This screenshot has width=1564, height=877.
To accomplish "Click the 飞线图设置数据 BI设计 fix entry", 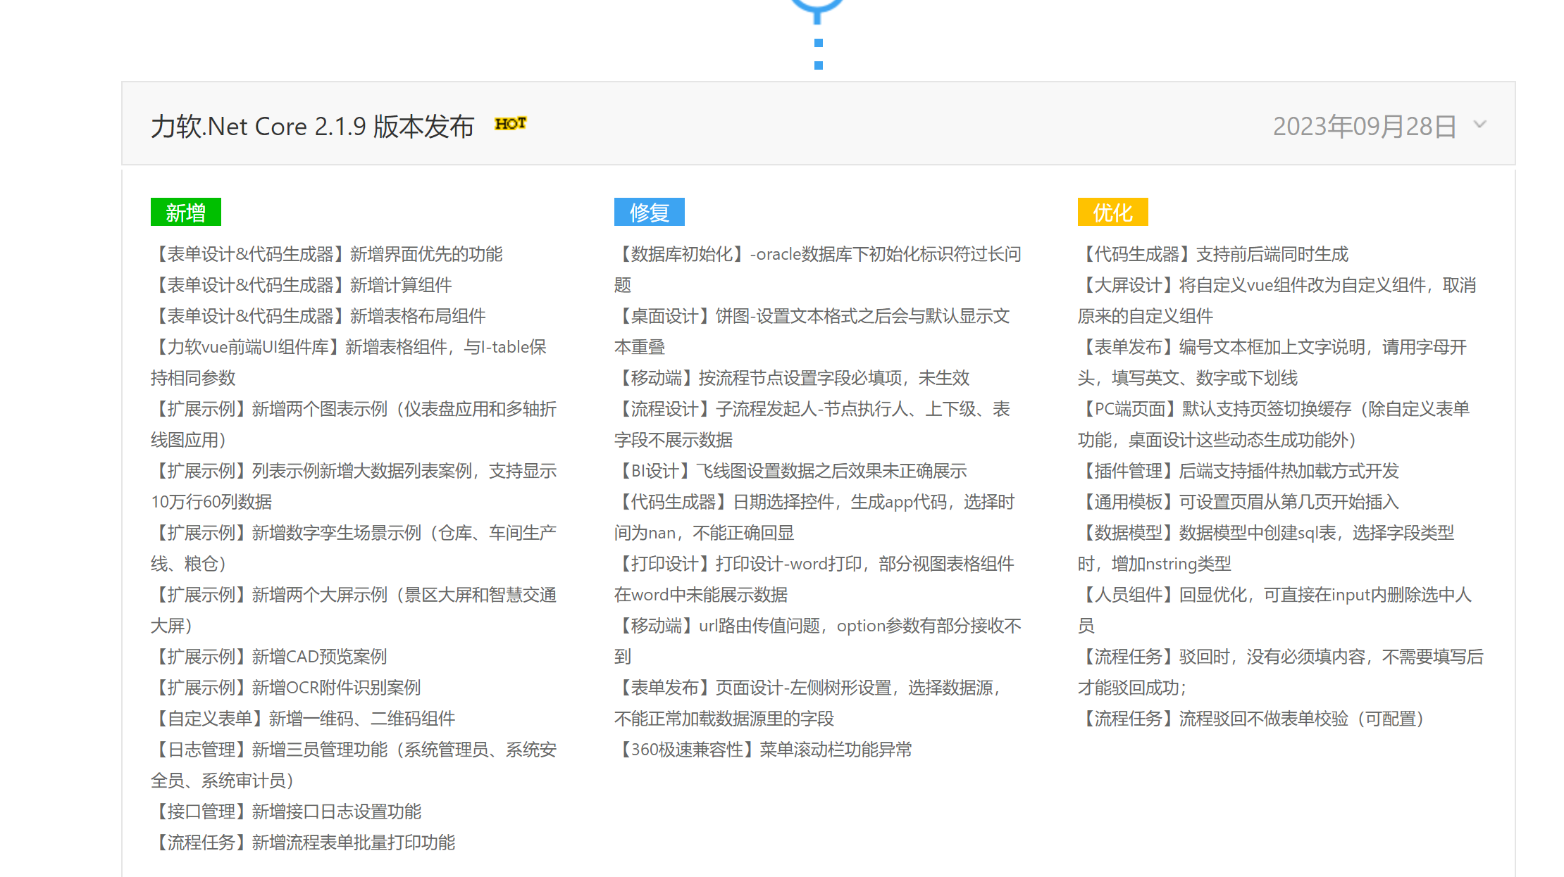I will click(791, 471).
